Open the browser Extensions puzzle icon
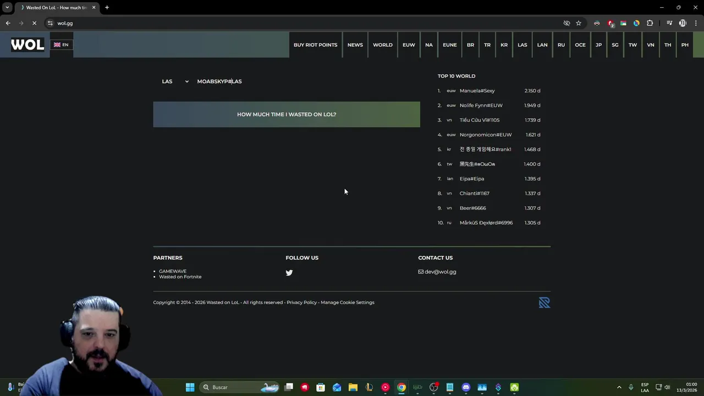 click(x=650, y=23)
